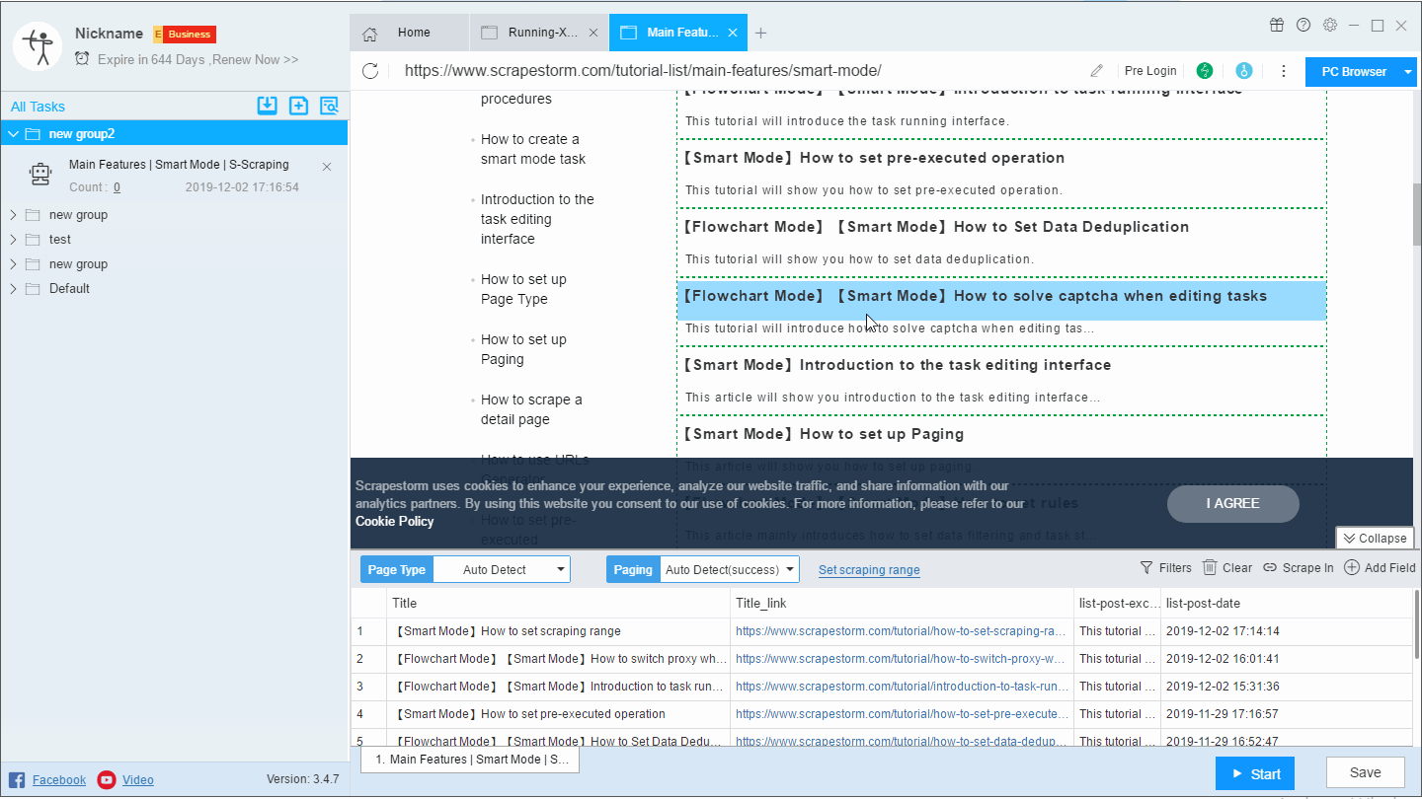This screenshot has width=1422, height=799.
Task: Add a new tab with the plus icon
Action: click(x=760, y=34)
